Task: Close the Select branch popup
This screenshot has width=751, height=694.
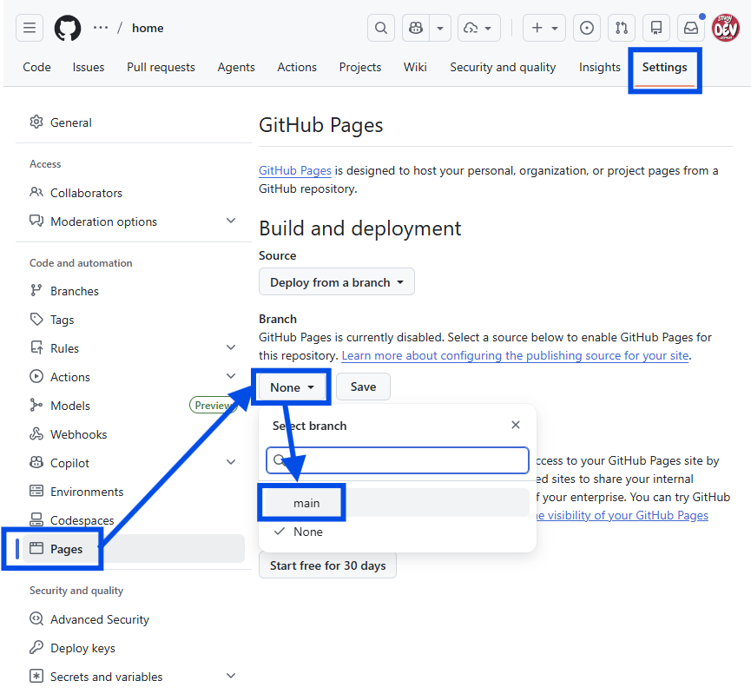Action: coord(516,425)
